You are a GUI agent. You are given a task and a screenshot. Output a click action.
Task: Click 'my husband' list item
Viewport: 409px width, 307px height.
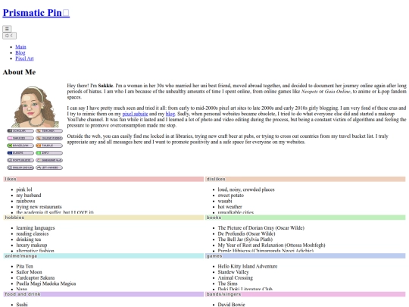29,196
